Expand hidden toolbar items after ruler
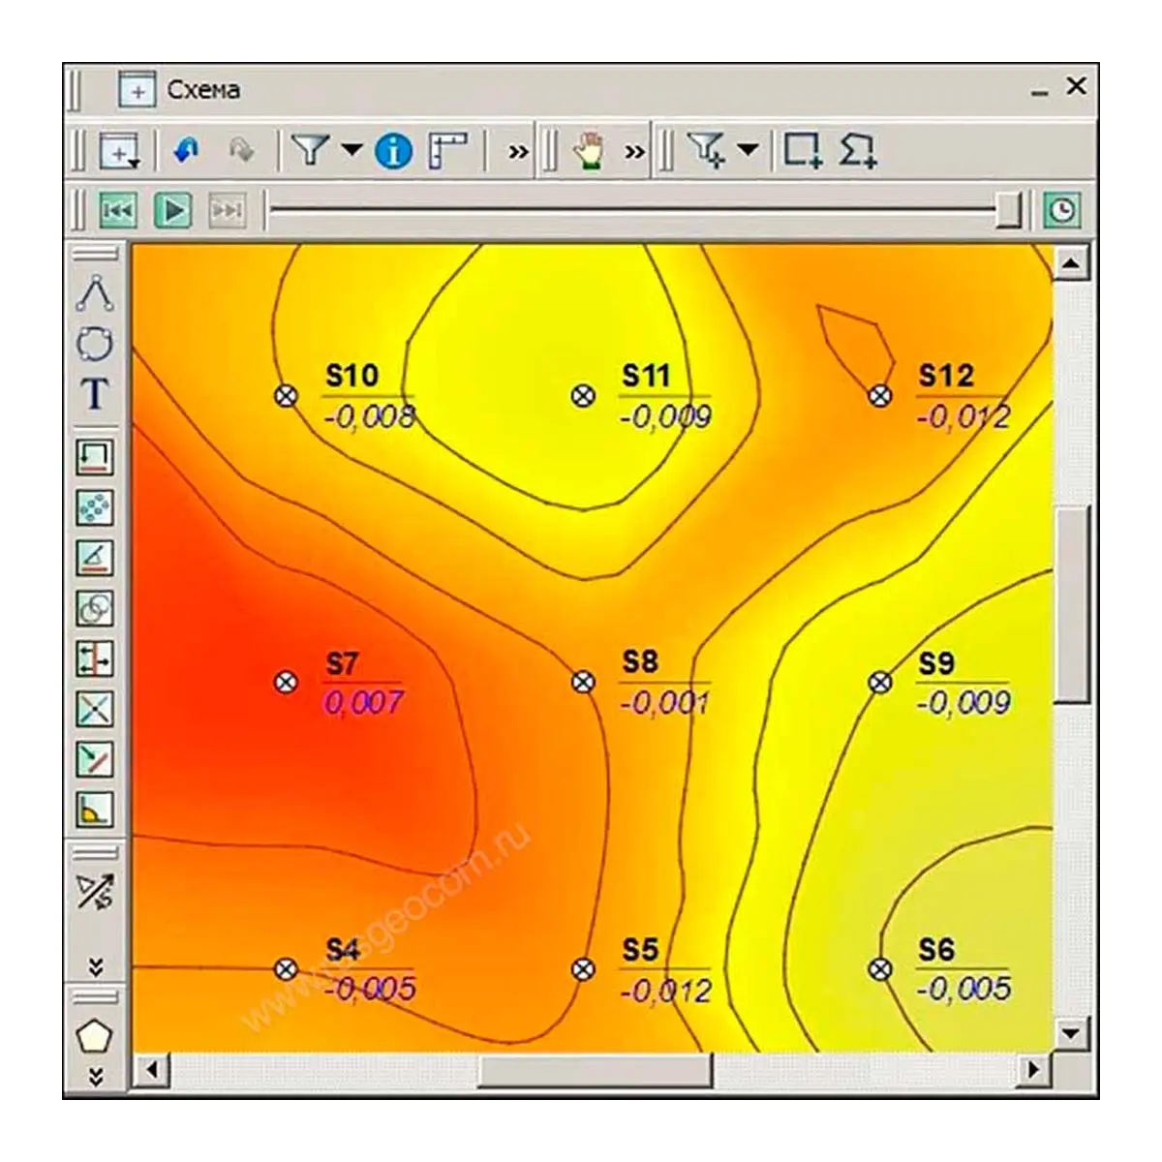This screenshot has width=1162, height=1162. tap(518, 152)
